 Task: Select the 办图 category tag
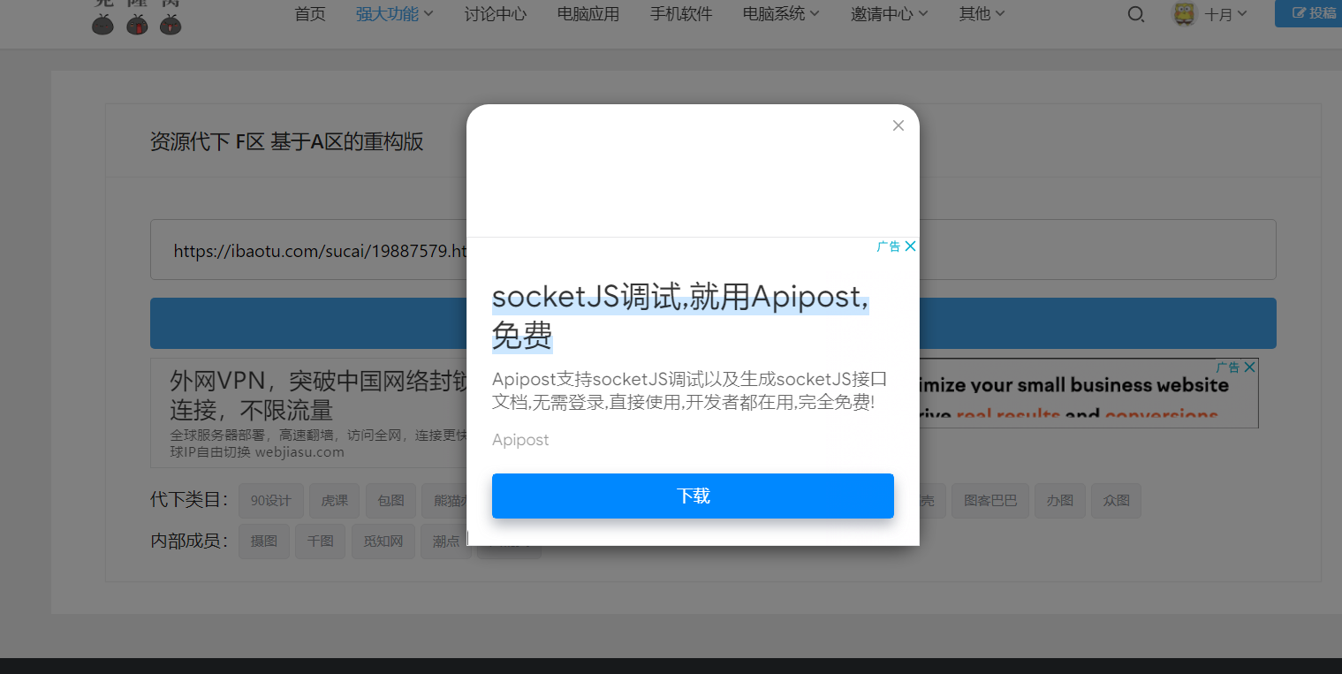point(1060,501)
